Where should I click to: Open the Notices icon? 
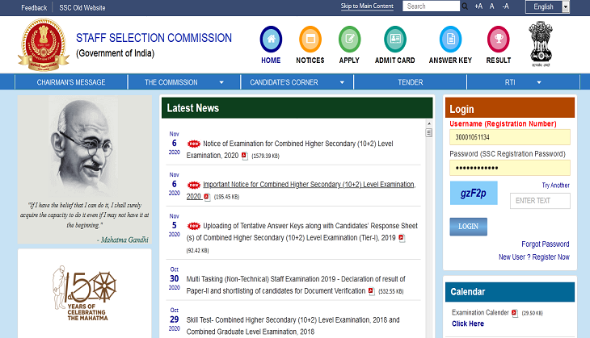click(310, 39)
